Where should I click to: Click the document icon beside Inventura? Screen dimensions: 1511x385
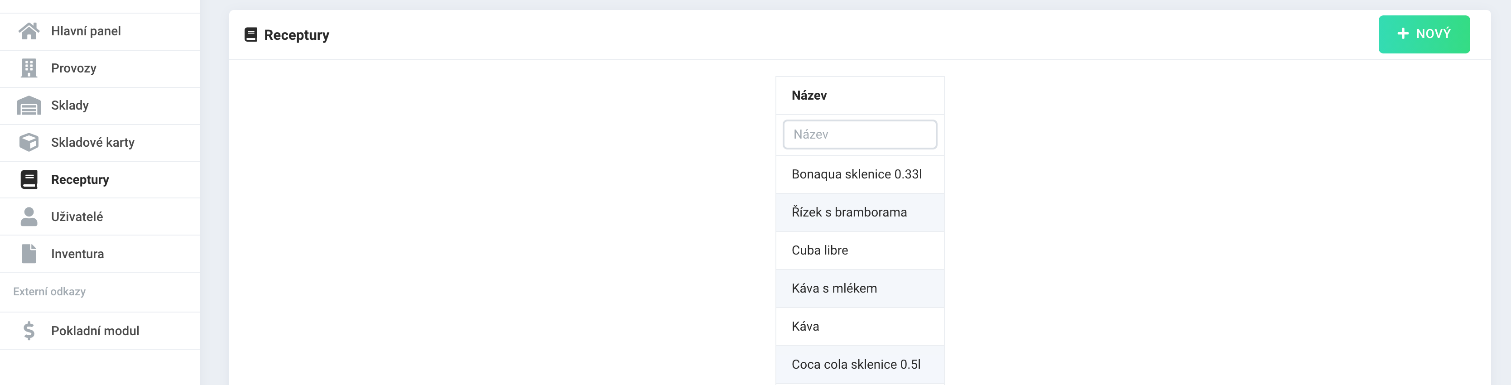tap(29, 254)
